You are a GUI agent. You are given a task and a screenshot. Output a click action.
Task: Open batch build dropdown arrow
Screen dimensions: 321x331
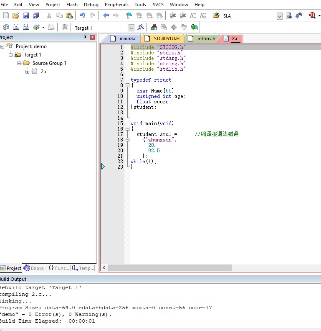(43, 28)
